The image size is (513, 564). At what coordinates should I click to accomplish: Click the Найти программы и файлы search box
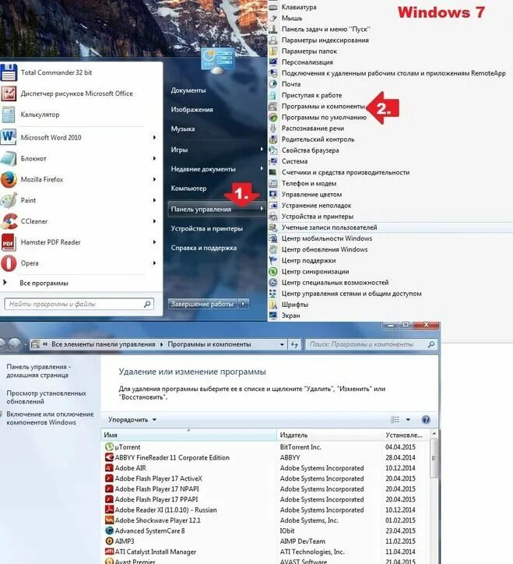(79, 304)
